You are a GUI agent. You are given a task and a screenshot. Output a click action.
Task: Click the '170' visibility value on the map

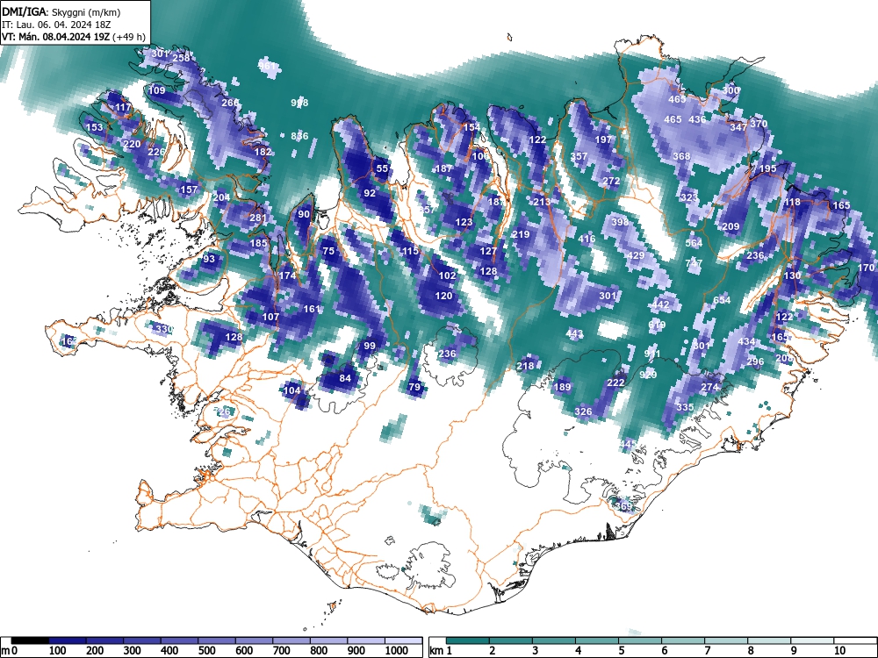pyautogui.click(x=866, y=268)
